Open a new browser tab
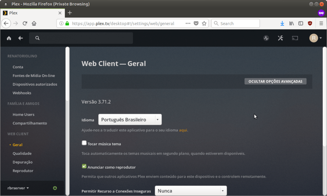Image resolution: width=327 pixels, height=196 pixels. (69, 13)
